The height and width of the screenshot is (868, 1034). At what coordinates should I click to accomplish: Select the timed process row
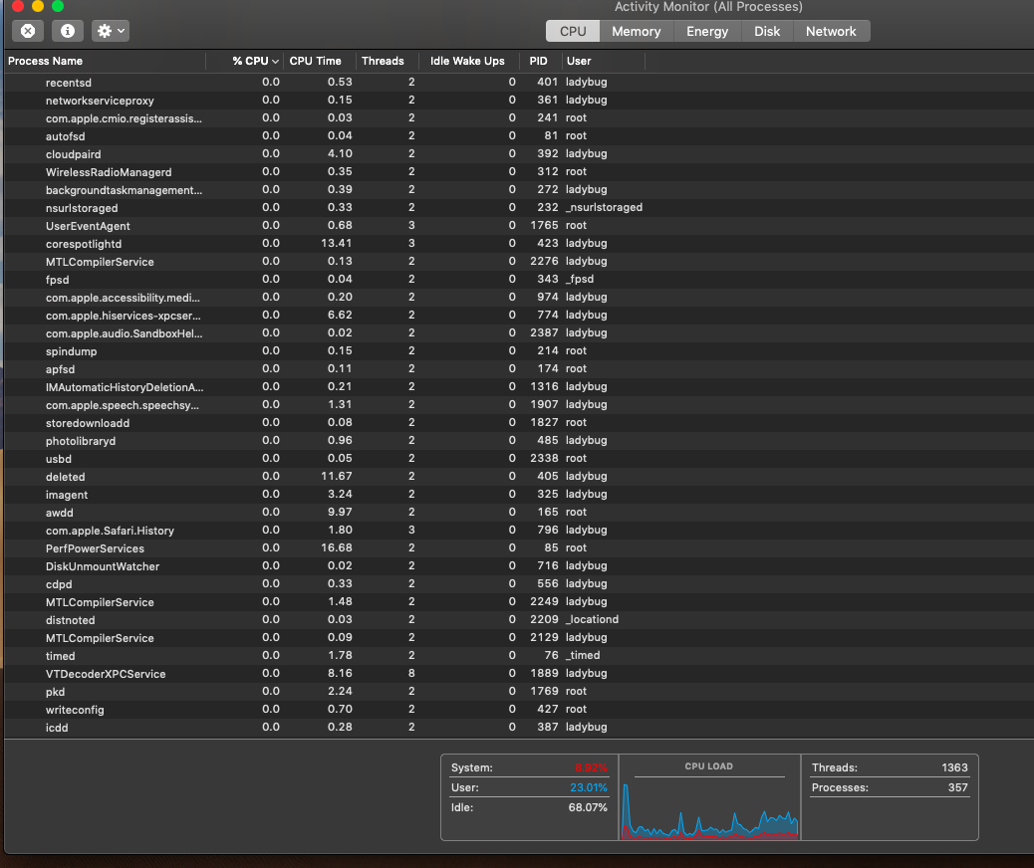click(519, 656)
